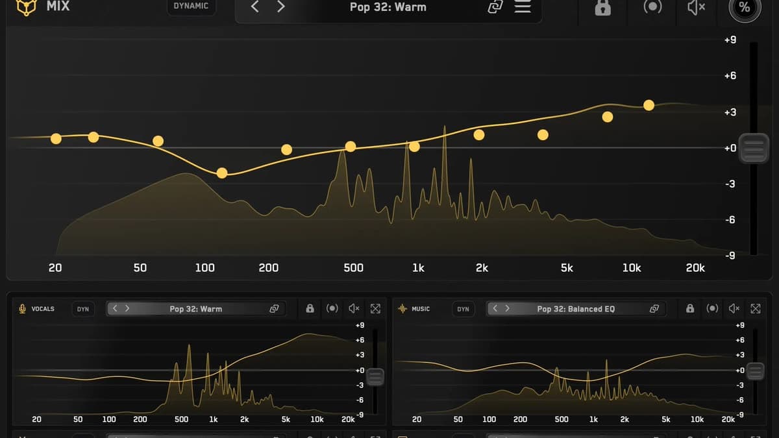This screenshot has width=779, height=438.
Task: Lock the MUSIC panel settings
Action: click(x=690, y=309)
